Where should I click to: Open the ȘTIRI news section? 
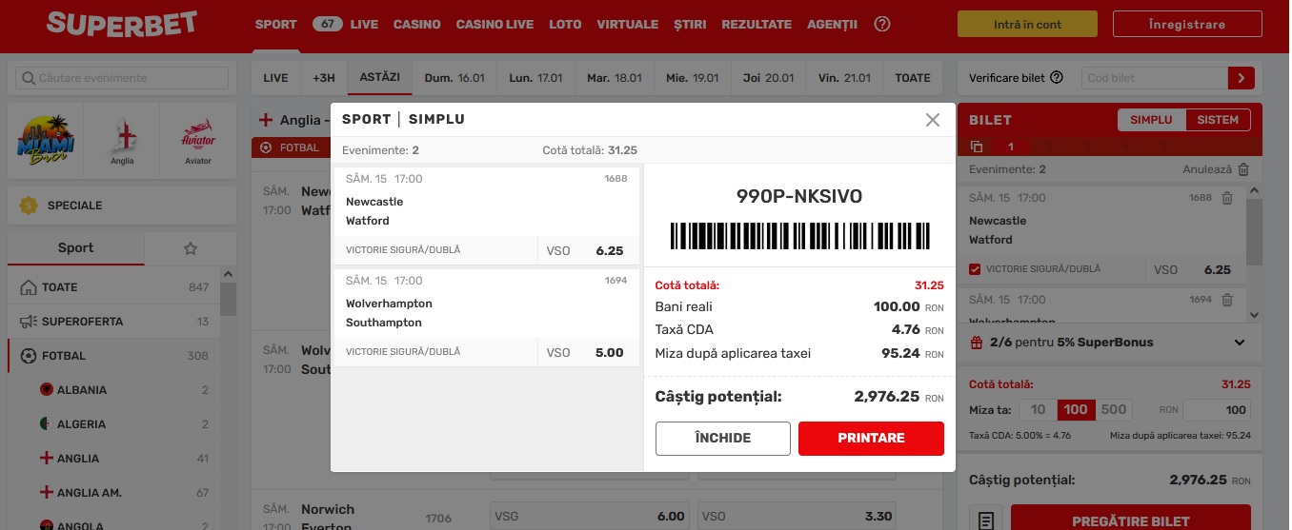690,24
